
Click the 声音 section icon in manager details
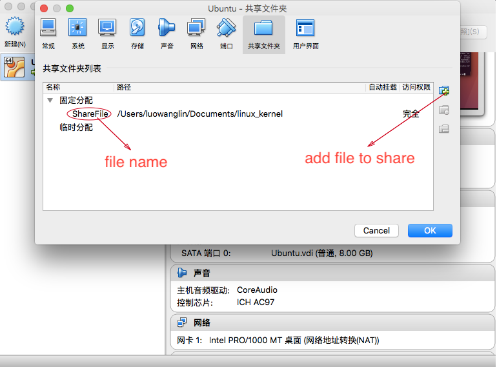182,273
